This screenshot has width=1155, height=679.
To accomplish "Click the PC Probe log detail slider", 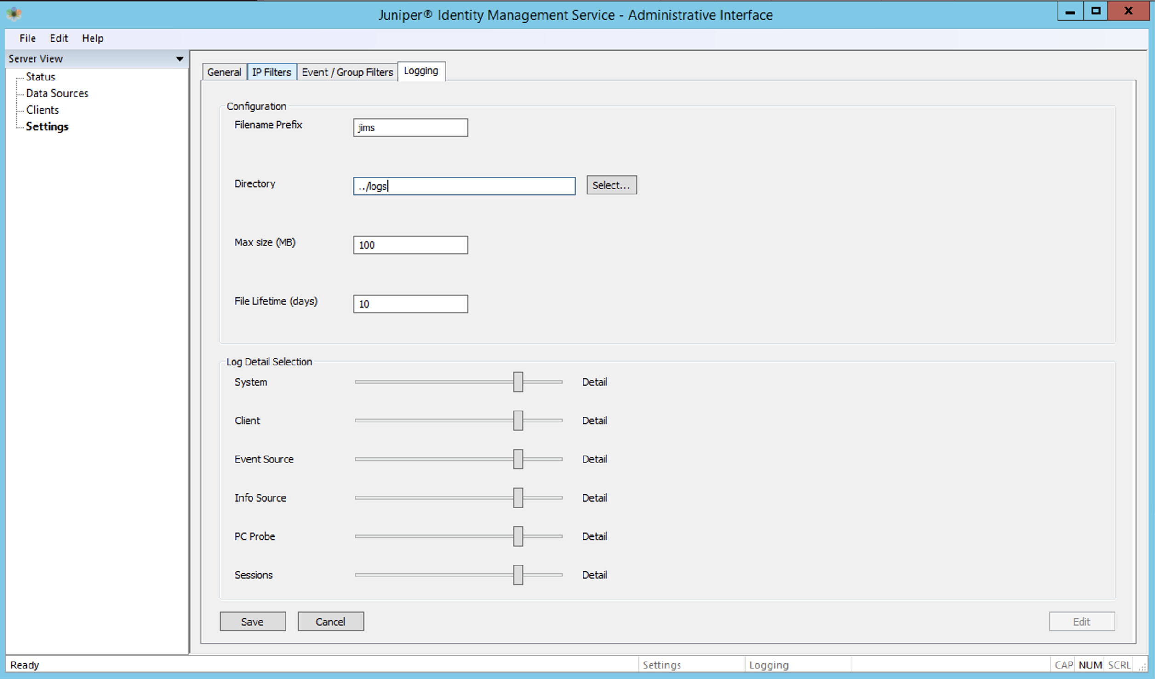I will (x=458, y=536).
